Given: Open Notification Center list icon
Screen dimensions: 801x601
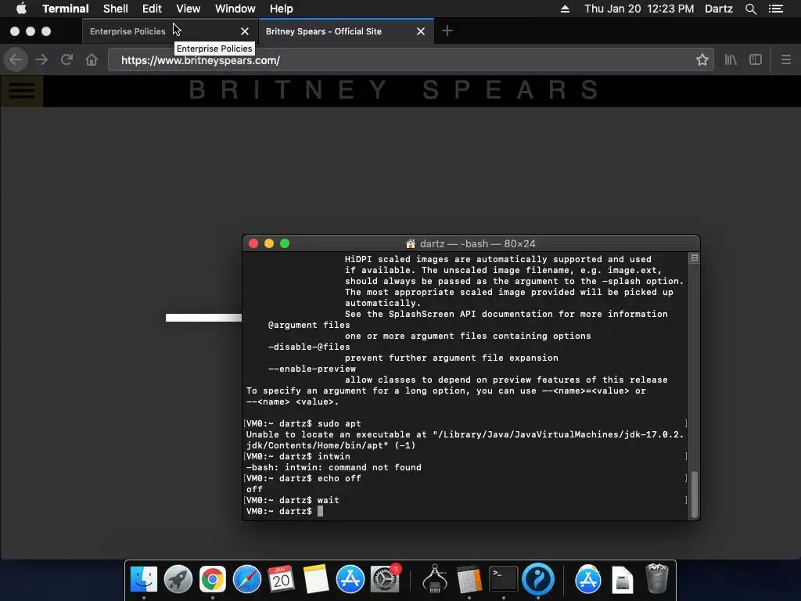Looking at the screenshot, I should 776,9.
